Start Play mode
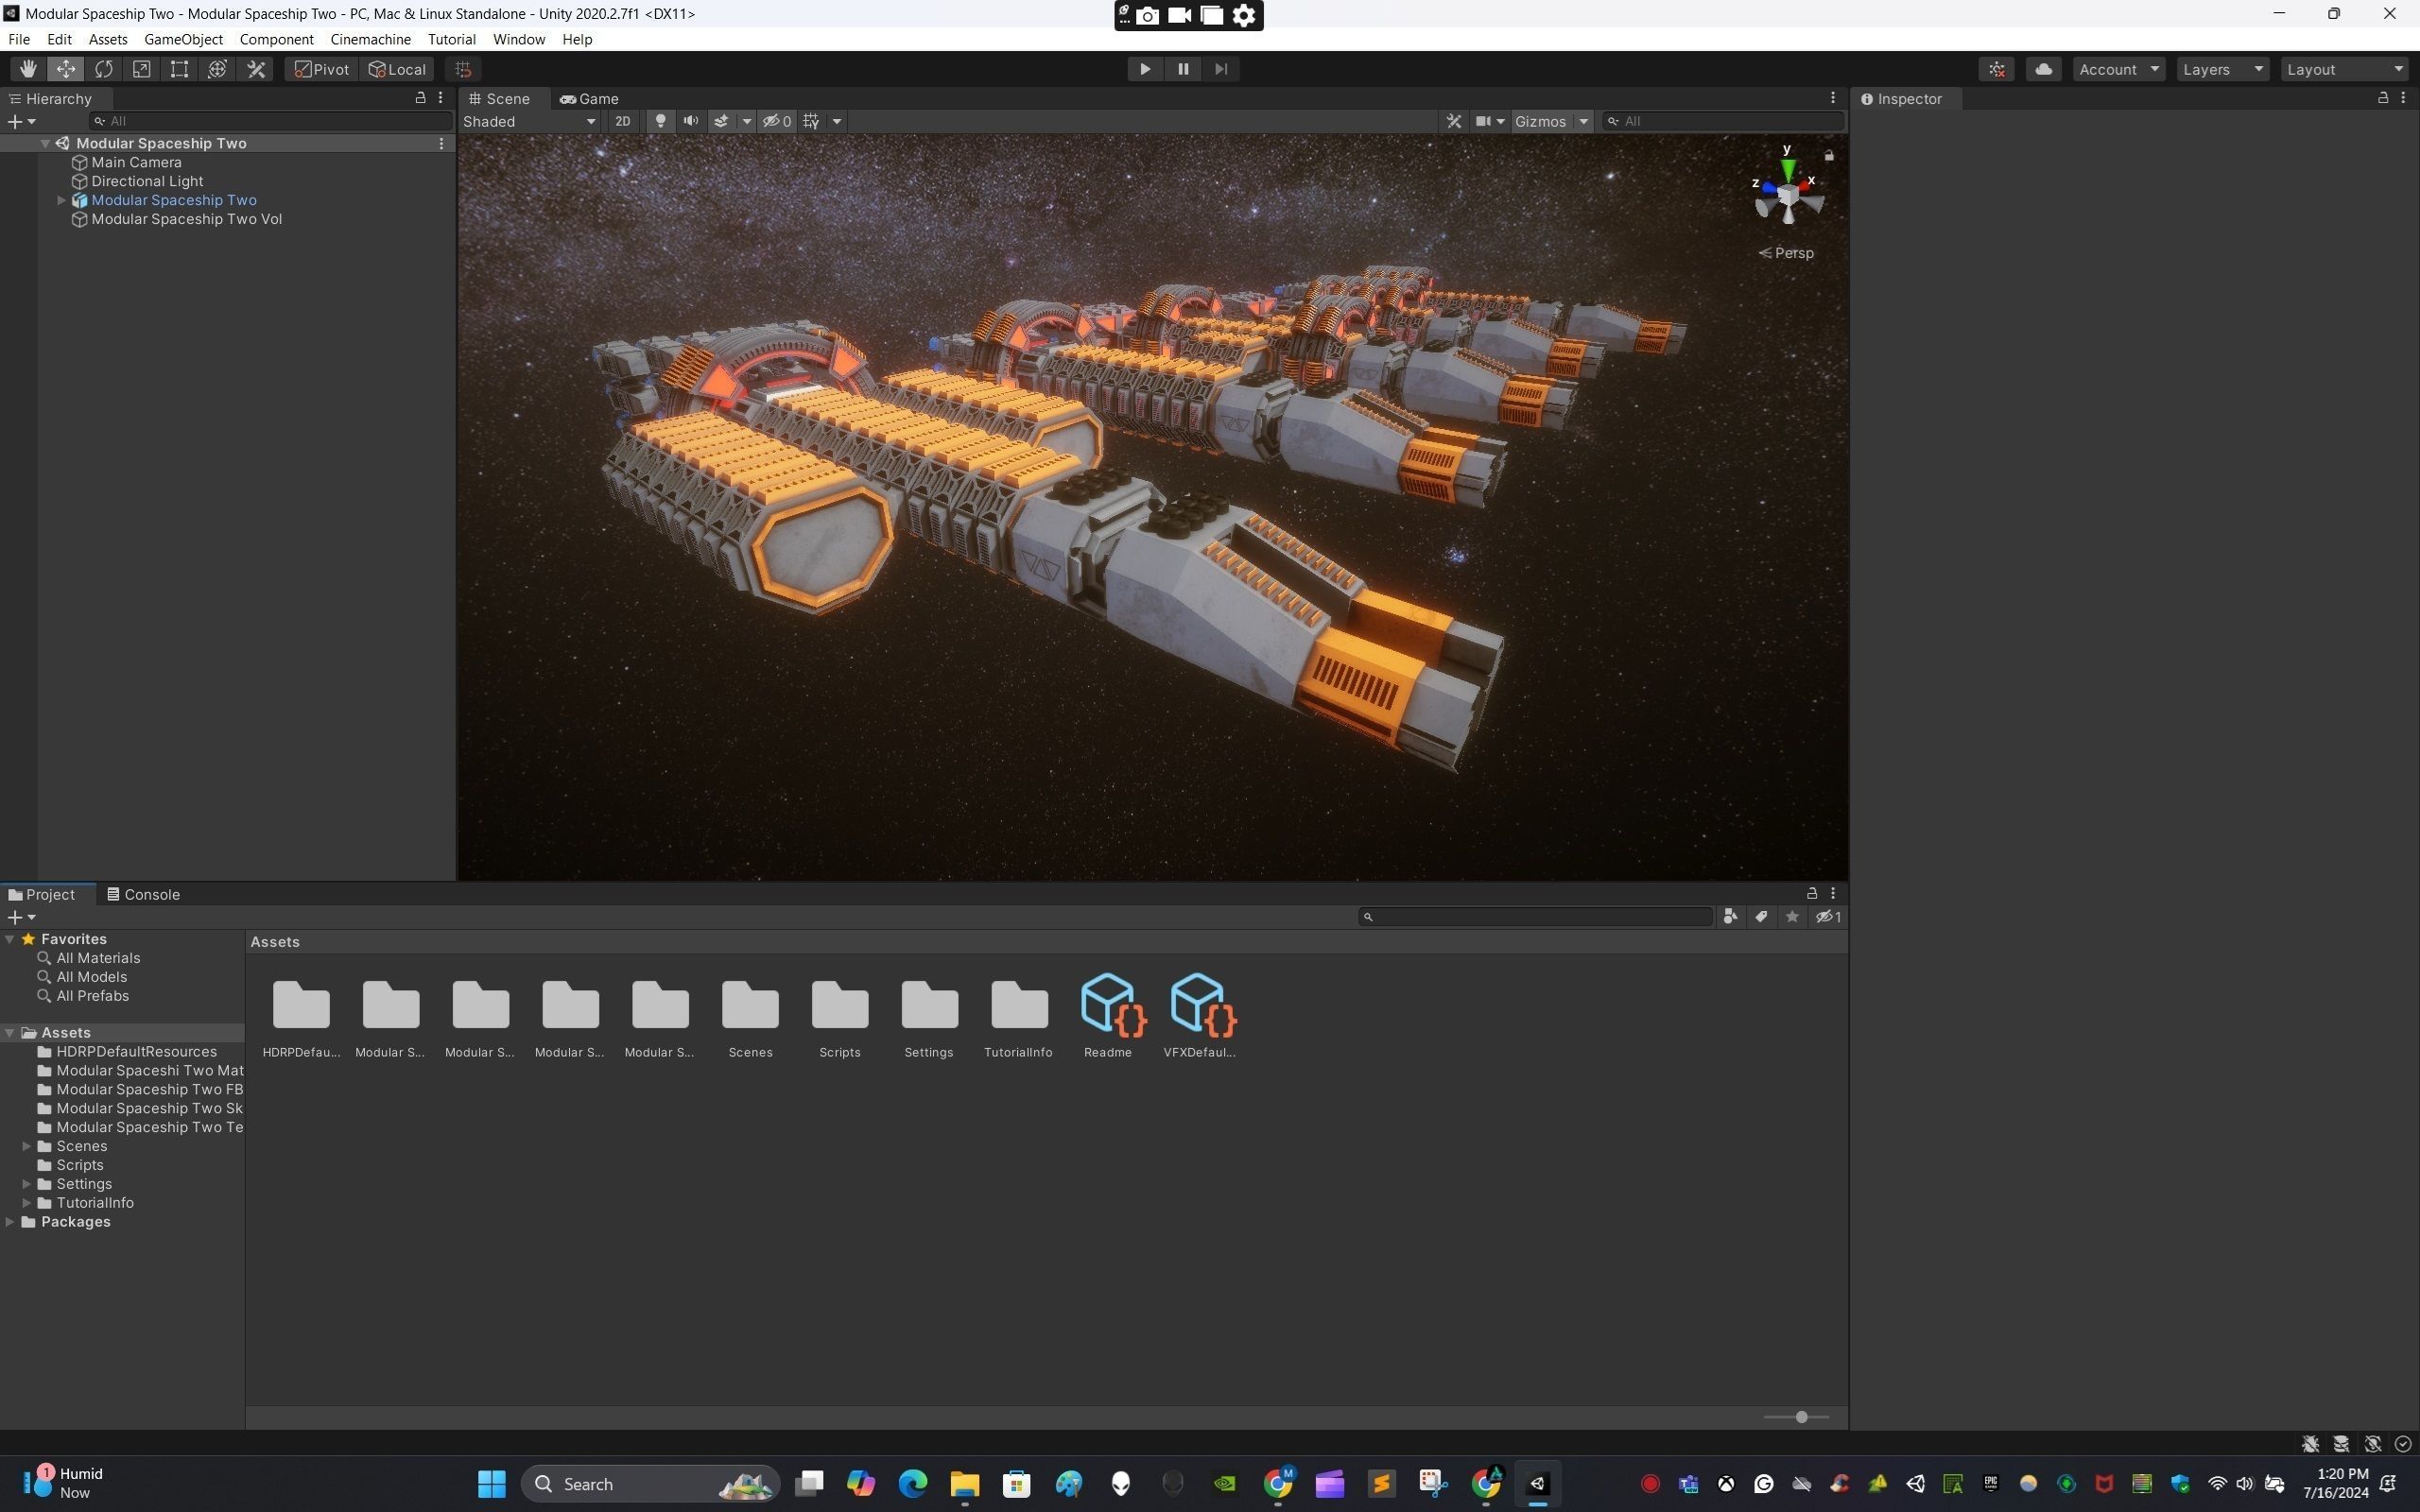Image resolution: width=2420 pixels, height=1512 pixels. tap(1145, 69)
